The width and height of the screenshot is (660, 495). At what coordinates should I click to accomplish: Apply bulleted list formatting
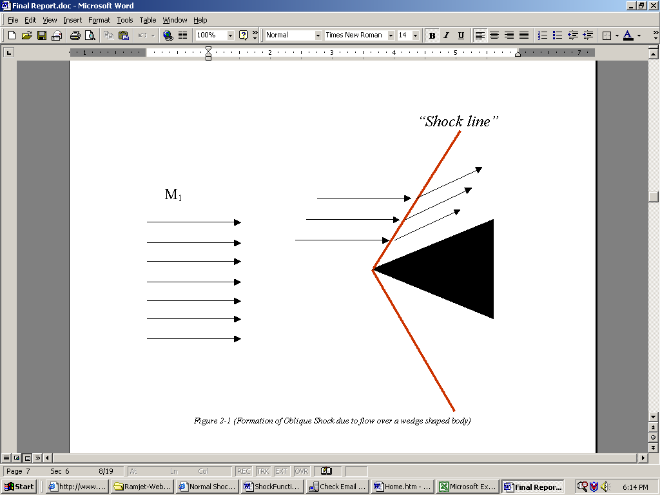coord(558,35)
